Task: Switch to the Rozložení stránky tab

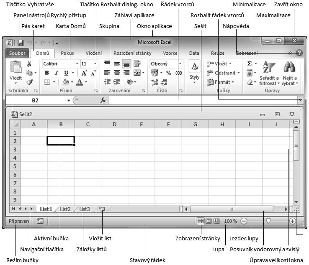Action: [x=132, y=54]
